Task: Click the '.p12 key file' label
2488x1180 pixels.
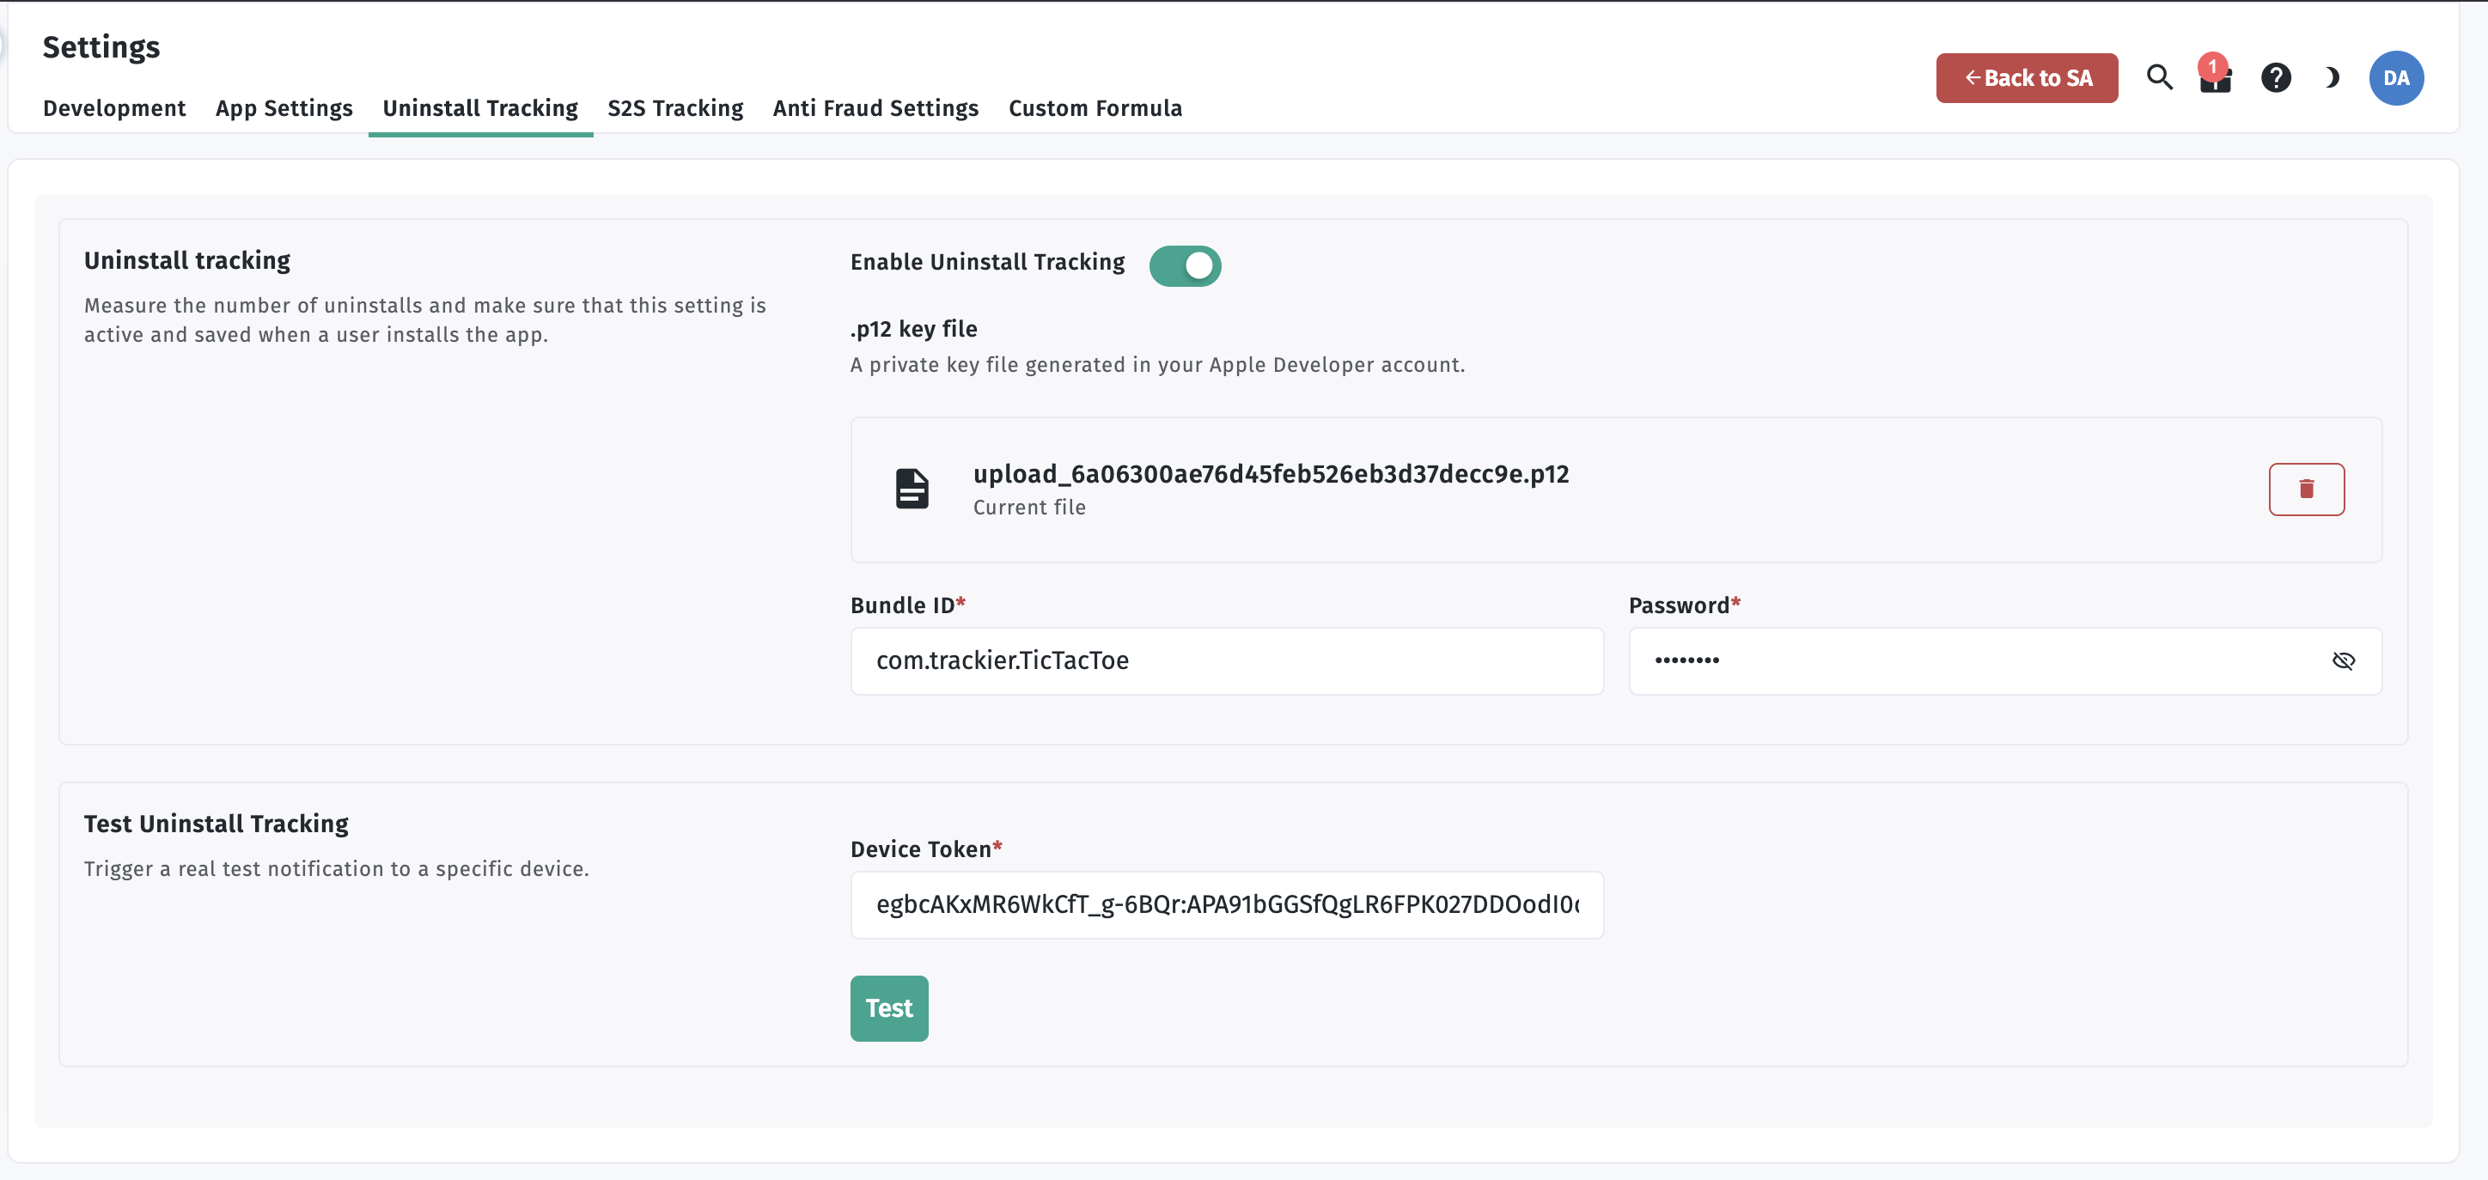Action: coord(914,329)
